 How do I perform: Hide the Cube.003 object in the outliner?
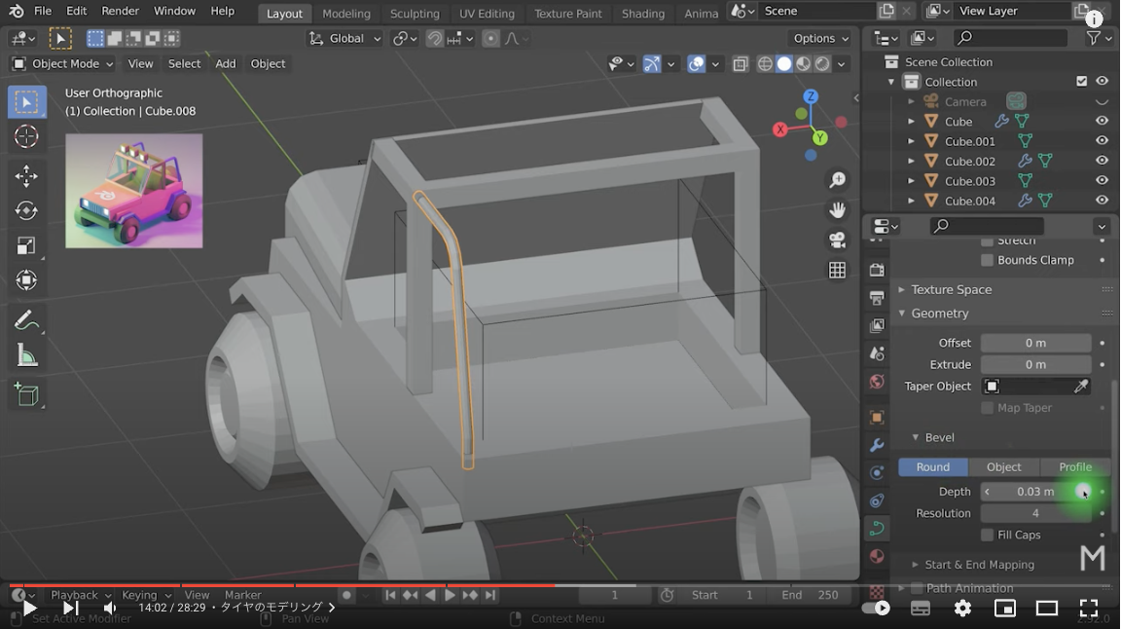point(1101,180)
